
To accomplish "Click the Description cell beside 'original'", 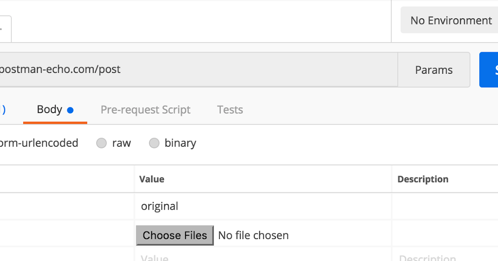I will [x=444, y=206].
